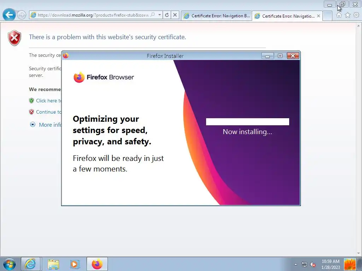Image resolution: width=362 pixels, height=271 pixels.
Task: Close the Firefox Installer window
Action: (x=293, y=56)
